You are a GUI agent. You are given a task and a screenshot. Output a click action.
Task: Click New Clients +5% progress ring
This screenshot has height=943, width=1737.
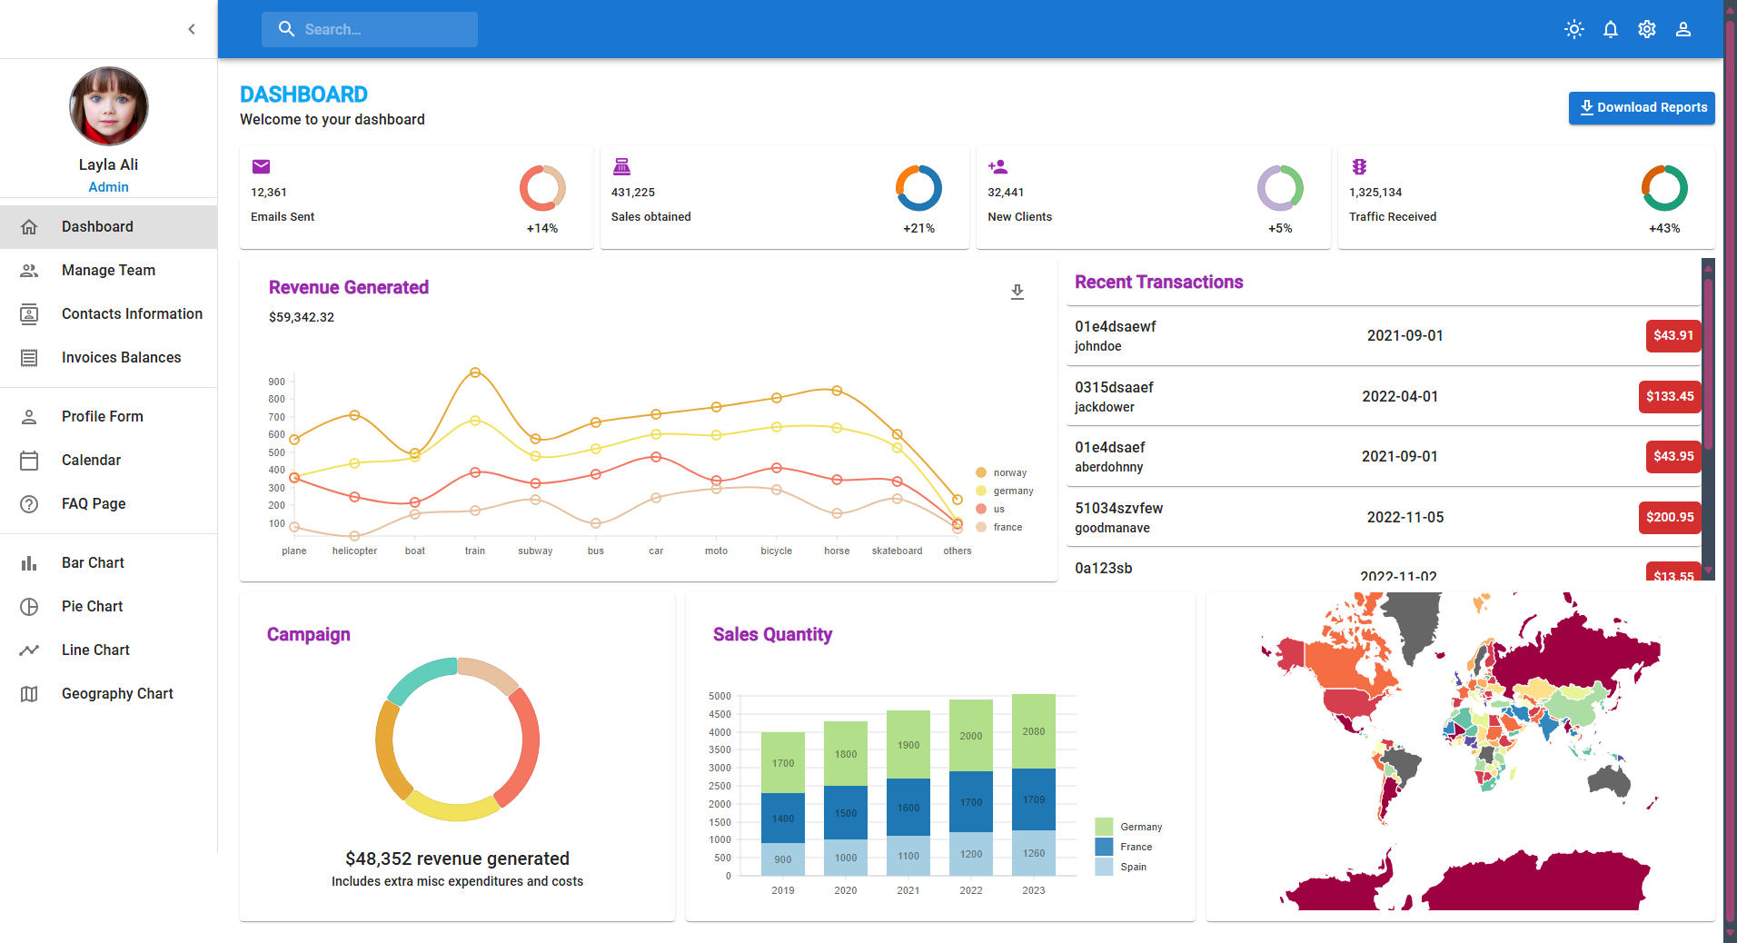pos(1280,188)
